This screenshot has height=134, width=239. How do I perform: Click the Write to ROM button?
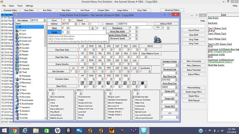[166, 24]
